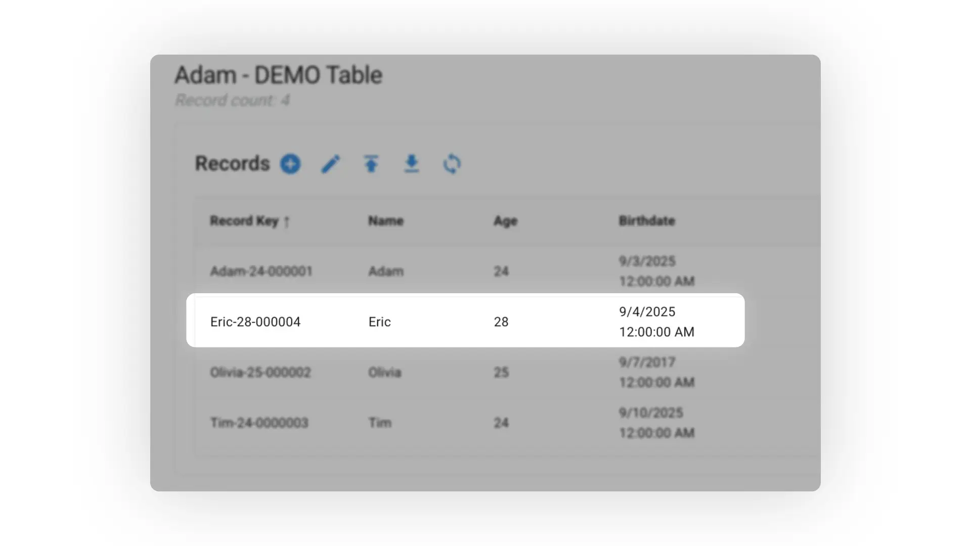Click the Adam - DEMO Table title
Image resolution: width=971 pixels, height=546 pixels.
[x=278, y=74]
